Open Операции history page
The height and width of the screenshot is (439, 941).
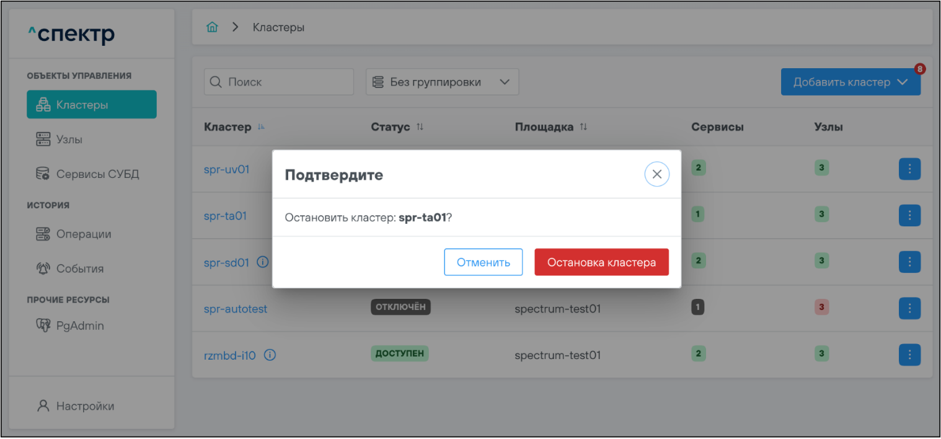(83, 234)
